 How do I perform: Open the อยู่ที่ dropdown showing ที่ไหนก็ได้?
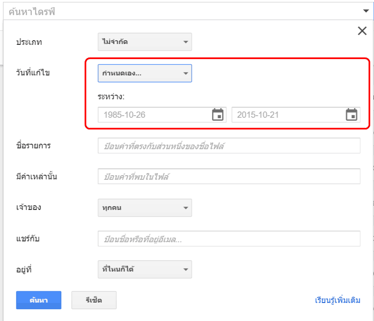click(x=144, y=269)
